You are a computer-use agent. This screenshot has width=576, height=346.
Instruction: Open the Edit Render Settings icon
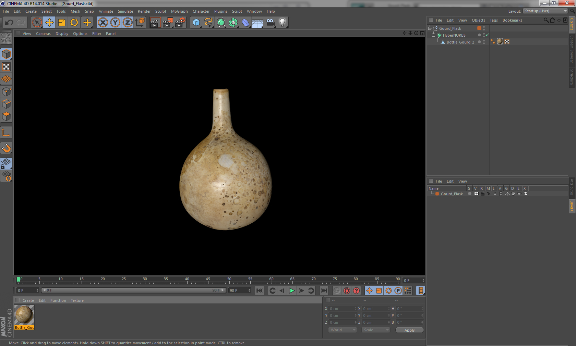point(180,23)
